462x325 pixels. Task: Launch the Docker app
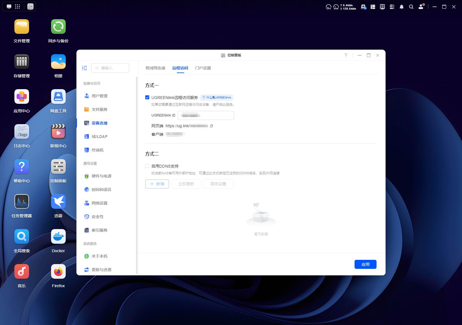pos(58,236)
